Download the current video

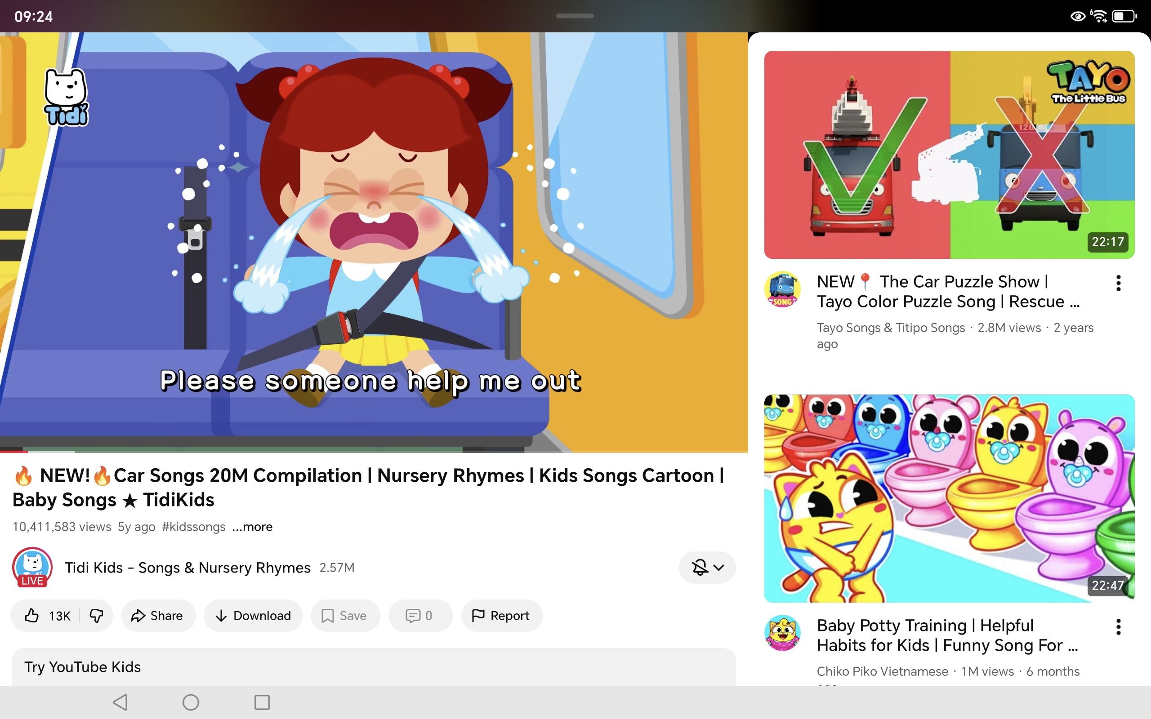click(x=253, y=616)
